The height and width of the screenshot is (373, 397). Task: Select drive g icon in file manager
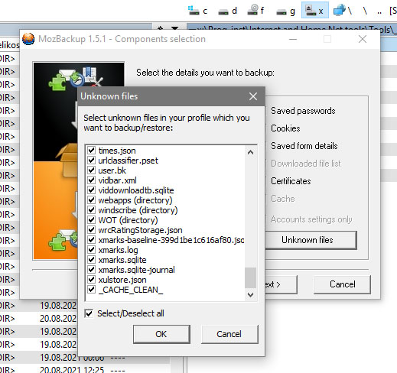285,11
